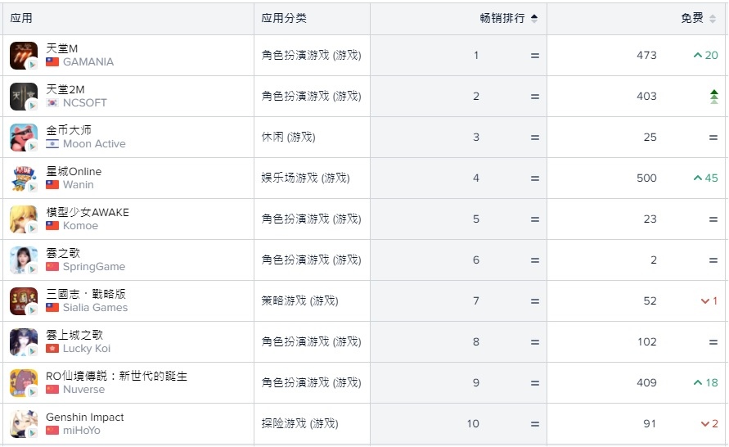Open the 天堂2M app icon
This screenshot has width=729, height=447.
pyautogui.click(x=23, y=97)
